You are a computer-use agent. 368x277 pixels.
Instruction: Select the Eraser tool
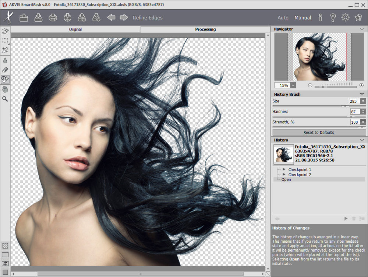(x=5, y=70)
